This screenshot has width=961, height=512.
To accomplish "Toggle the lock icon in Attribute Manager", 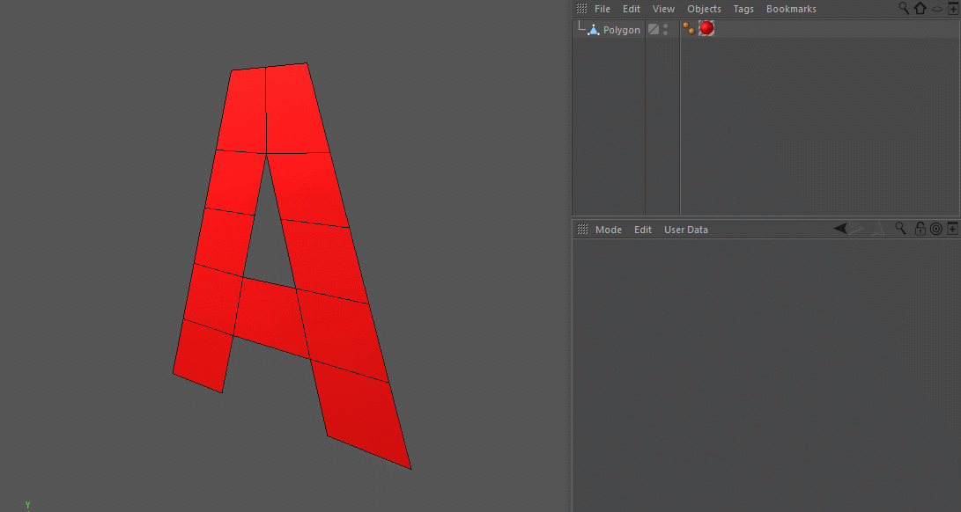I will (x=920, y=229).
